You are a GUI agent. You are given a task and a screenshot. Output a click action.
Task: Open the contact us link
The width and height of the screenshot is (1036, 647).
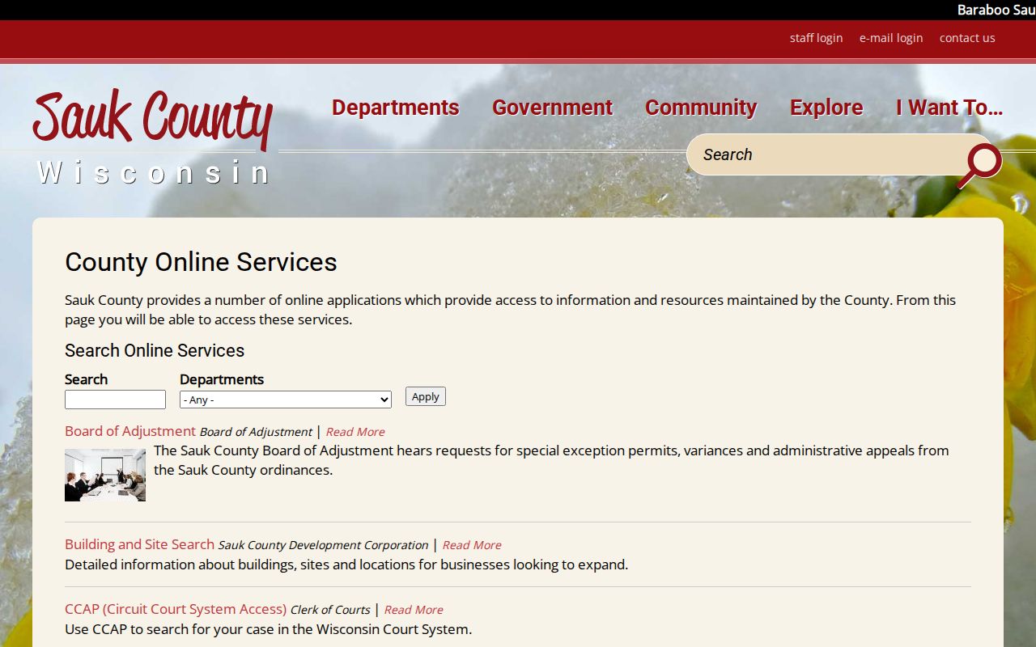coord(967,38)
